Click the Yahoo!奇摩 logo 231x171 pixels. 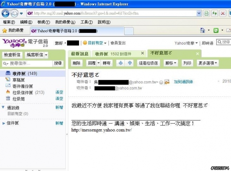coord(14,43)
